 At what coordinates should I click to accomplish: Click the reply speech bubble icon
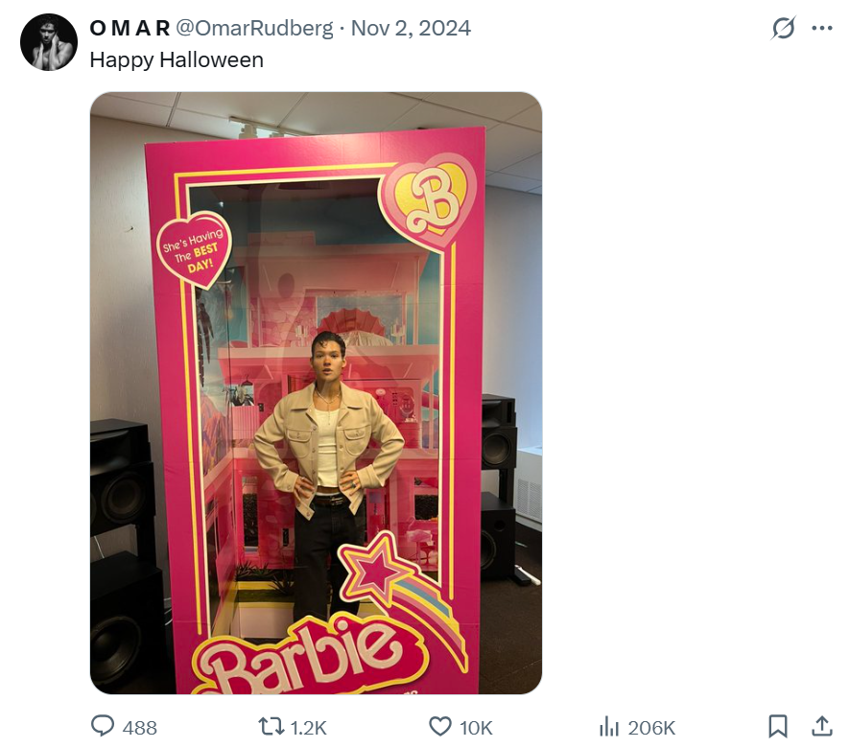pos(103,726)
